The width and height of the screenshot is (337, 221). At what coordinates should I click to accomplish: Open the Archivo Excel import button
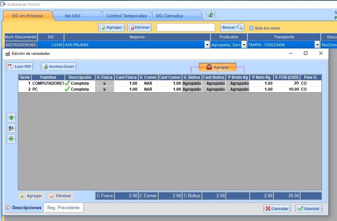[59, 67]
